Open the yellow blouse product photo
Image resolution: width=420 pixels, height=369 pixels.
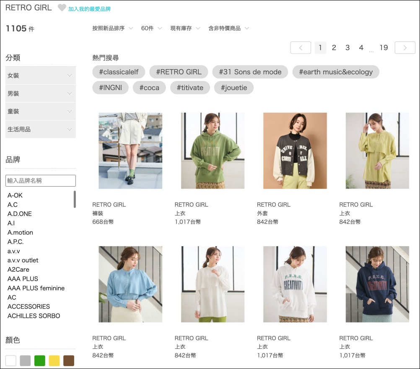point(377,151)
